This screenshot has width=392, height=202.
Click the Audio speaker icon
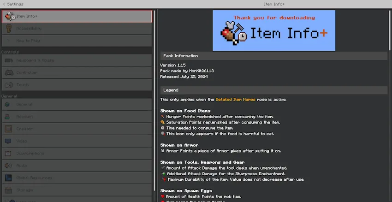click(x=8, y=166)
